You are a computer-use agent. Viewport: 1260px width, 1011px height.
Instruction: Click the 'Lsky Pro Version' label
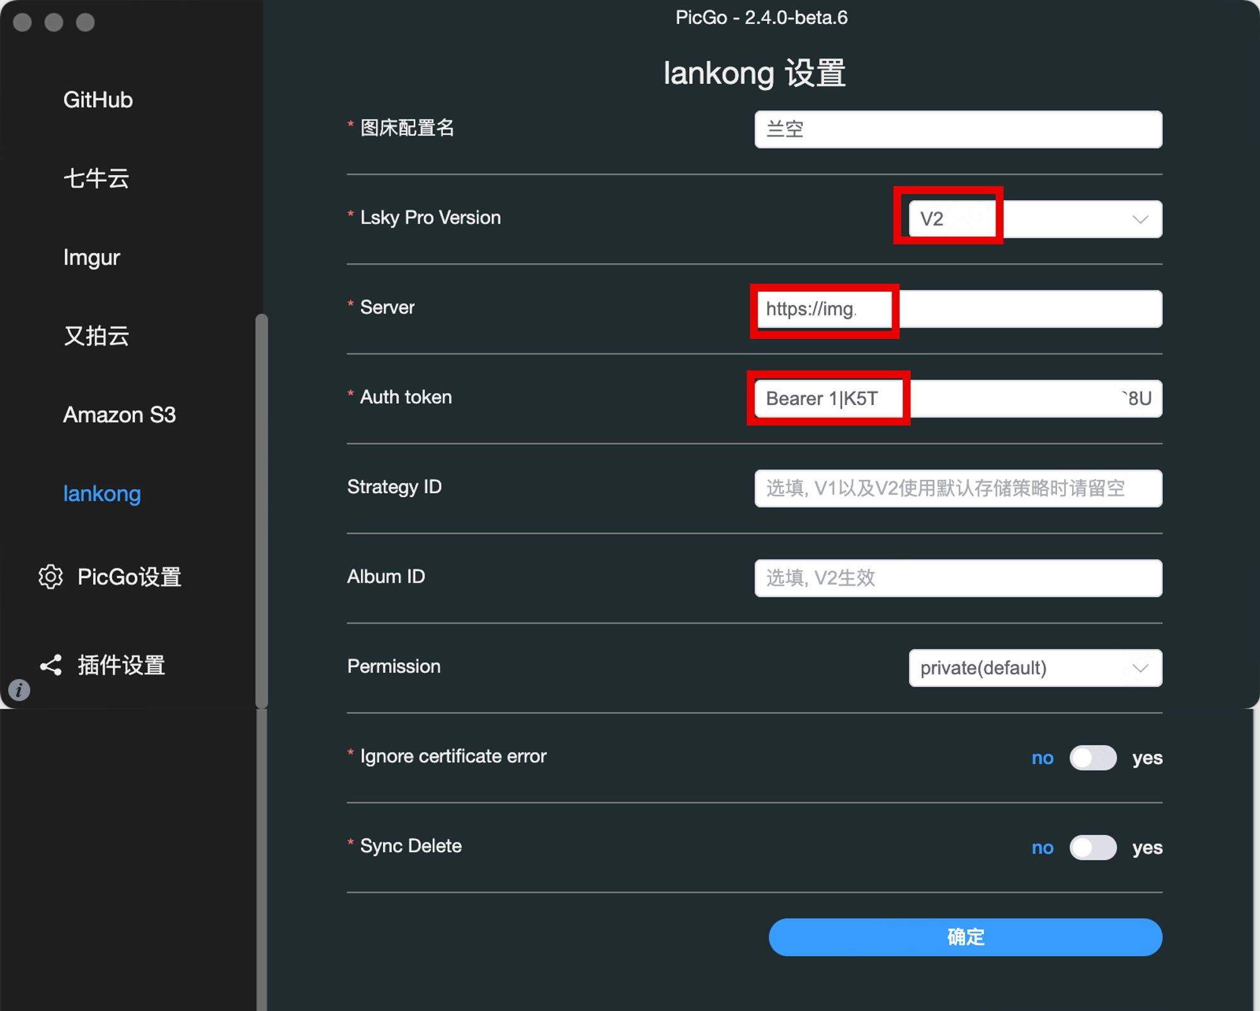pos(430,217)
